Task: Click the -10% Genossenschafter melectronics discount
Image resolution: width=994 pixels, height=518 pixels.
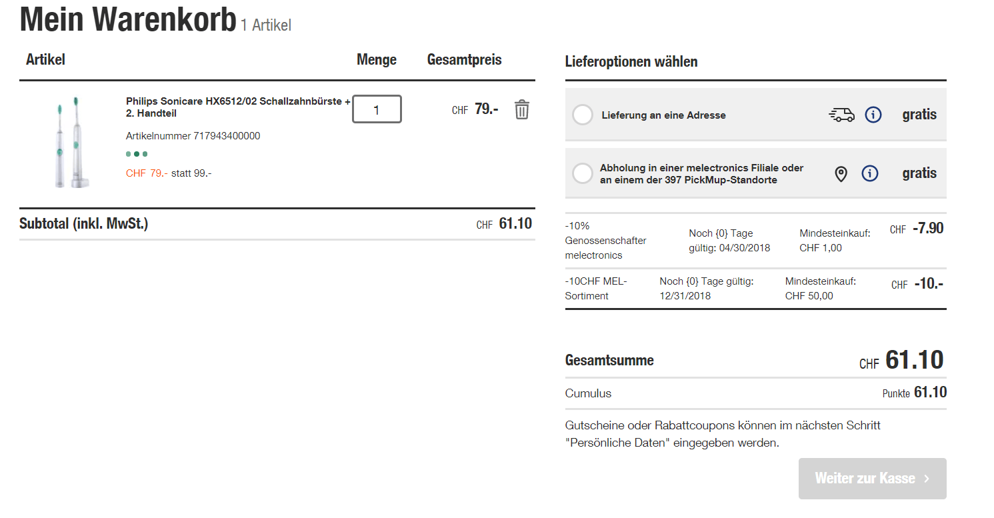Action: point(605,240)
